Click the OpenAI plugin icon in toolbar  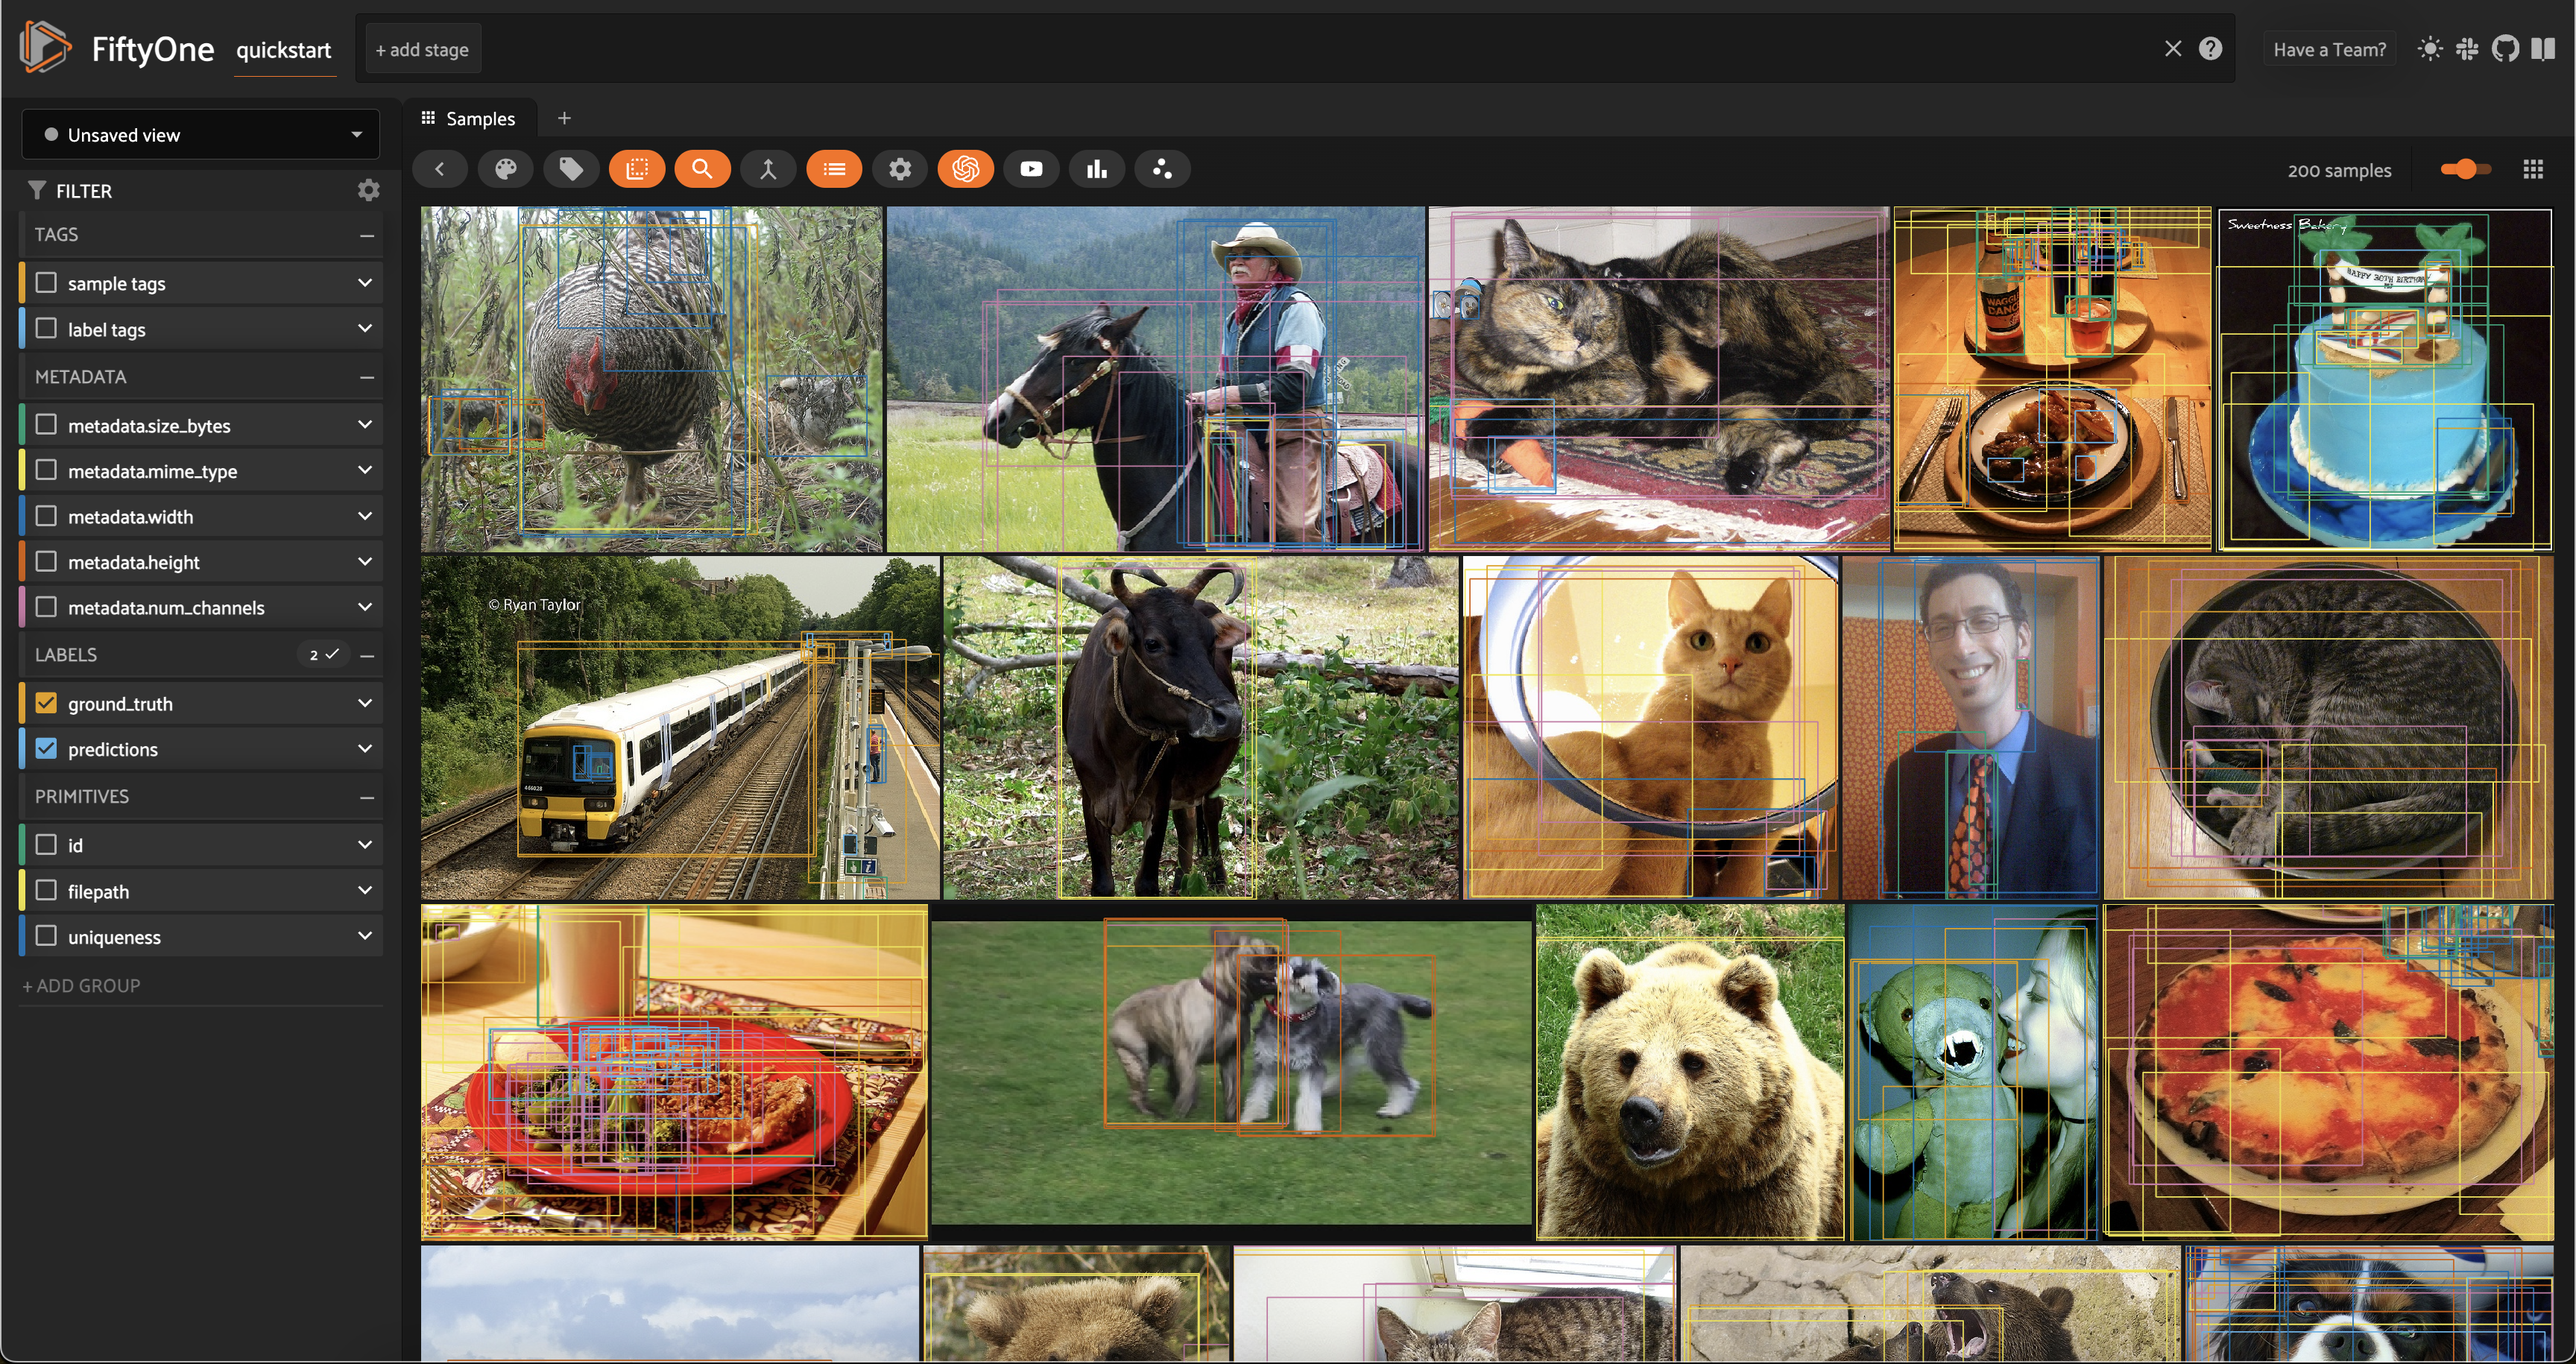[x=966, y=167]
